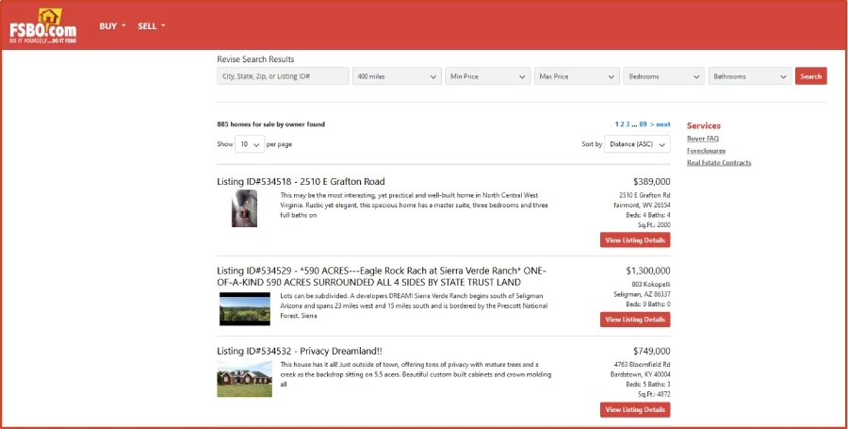Click the next page link
This screenshot has height=429, width=848.
660,124
